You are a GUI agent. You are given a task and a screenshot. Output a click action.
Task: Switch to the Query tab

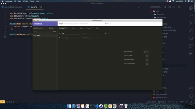point(81,28)
